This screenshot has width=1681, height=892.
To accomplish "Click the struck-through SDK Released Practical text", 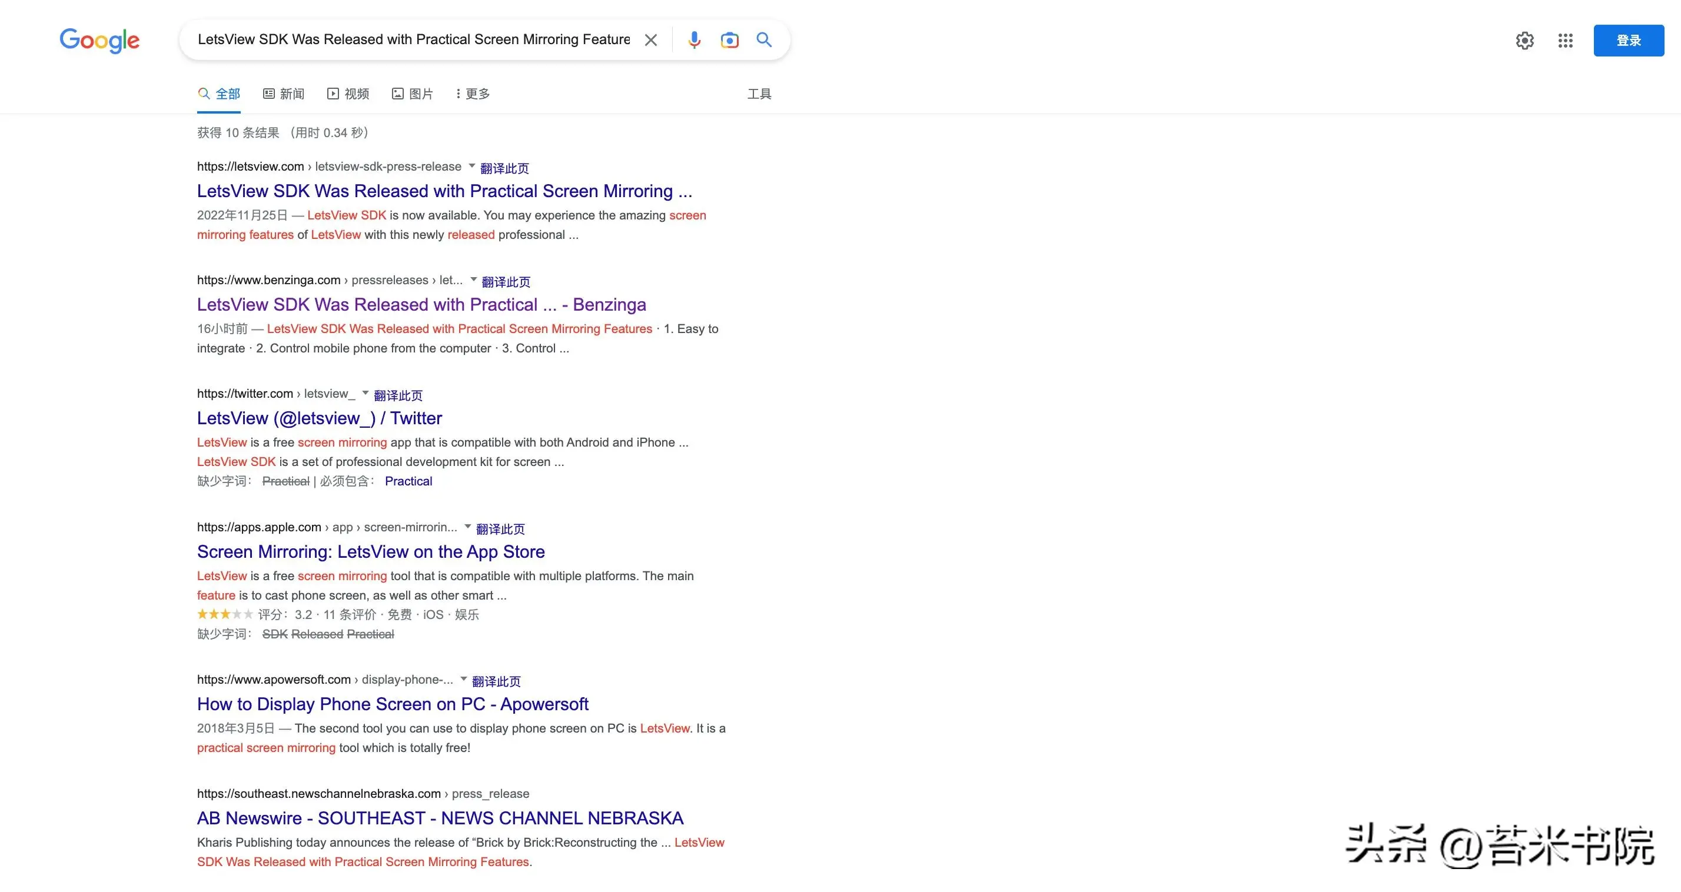I will (x=328, y=634).
